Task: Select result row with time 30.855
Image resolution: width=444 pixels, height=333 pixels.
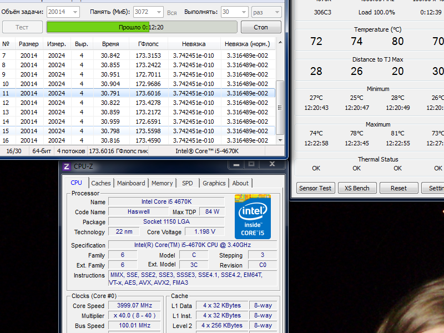Action: (x=138, y=65)
